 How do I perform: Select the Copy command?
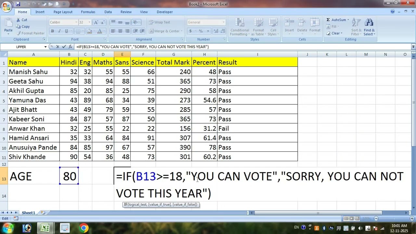[23, 27]
